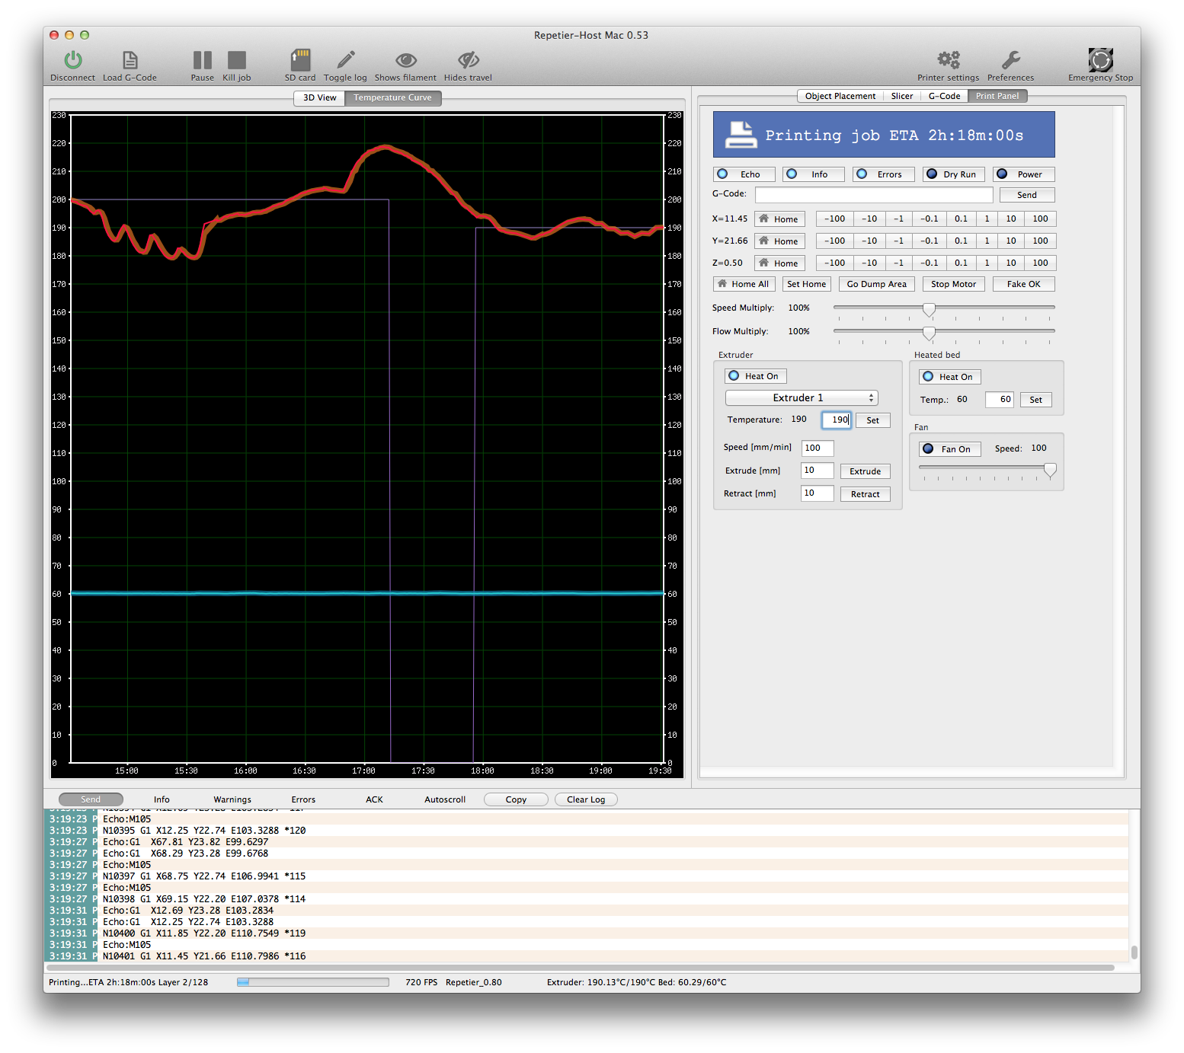Click the Clear Log button
Screen dimensions: 1184x1053
coord(585,799)
